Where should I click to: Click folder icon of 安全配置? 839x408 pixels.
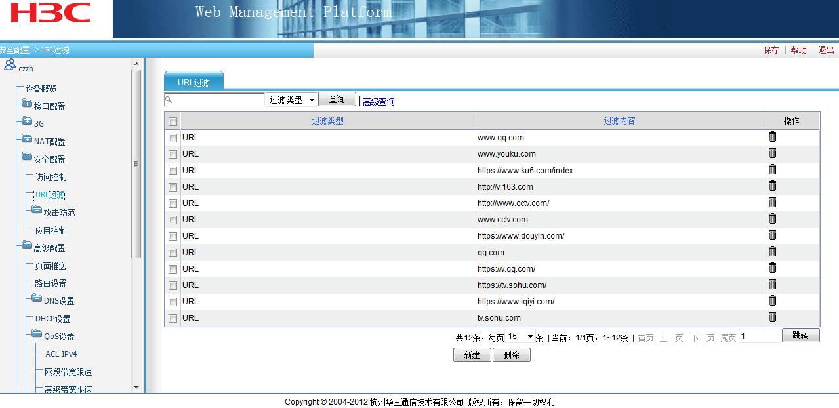pos(27,157)
